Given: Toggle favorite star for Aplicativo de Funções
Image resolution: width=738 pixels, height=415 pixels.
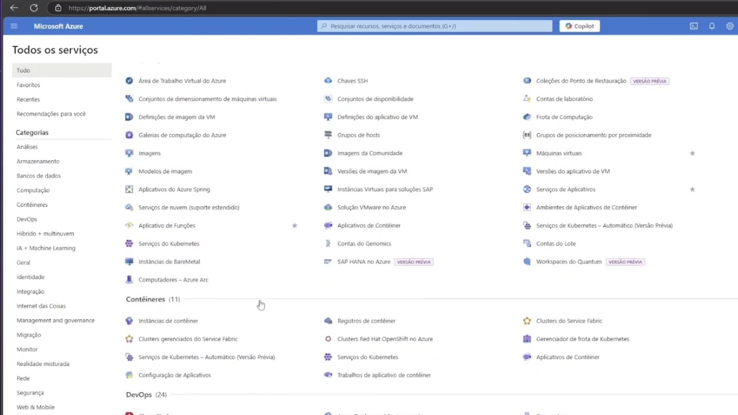Looking at the screenshot, I should coord(295,225).
